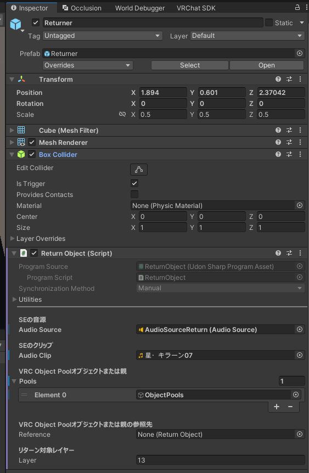Click the Program Source object picker

[x=299, y=266]
